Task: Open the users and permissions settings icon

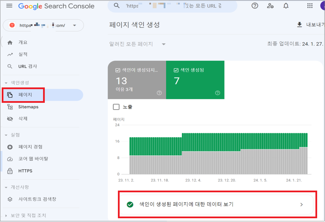Action: point(270,6)
